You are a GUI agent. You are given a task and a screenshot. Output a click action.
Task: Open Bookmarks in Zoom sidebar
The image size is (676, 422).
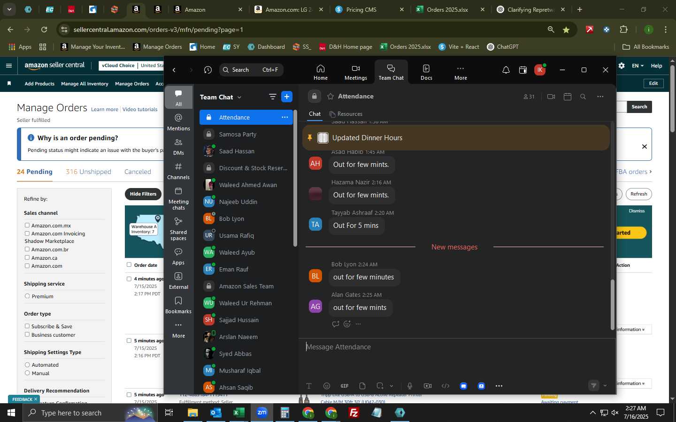(178, 305)
